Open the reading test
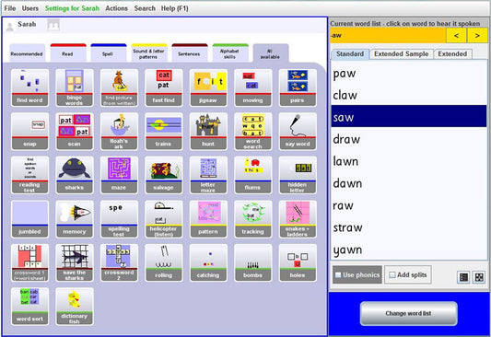This screenshot has height=337, width=491. pyautogui.click(x=29, y=175)
